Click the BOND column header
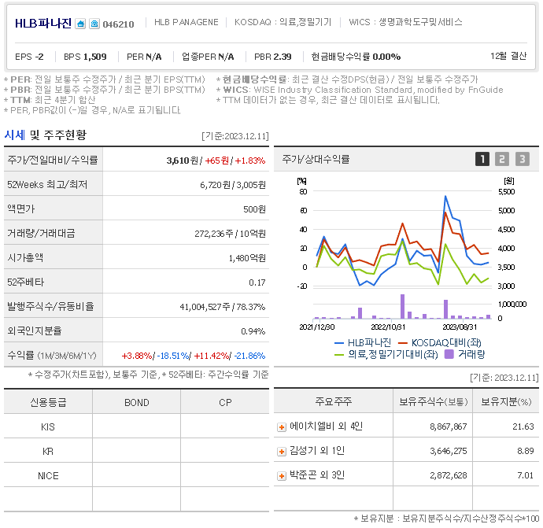The image size is (543, 528). pos(136,403)
